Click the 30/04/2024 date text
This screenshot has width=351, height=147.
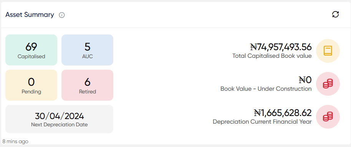(59, 116)
